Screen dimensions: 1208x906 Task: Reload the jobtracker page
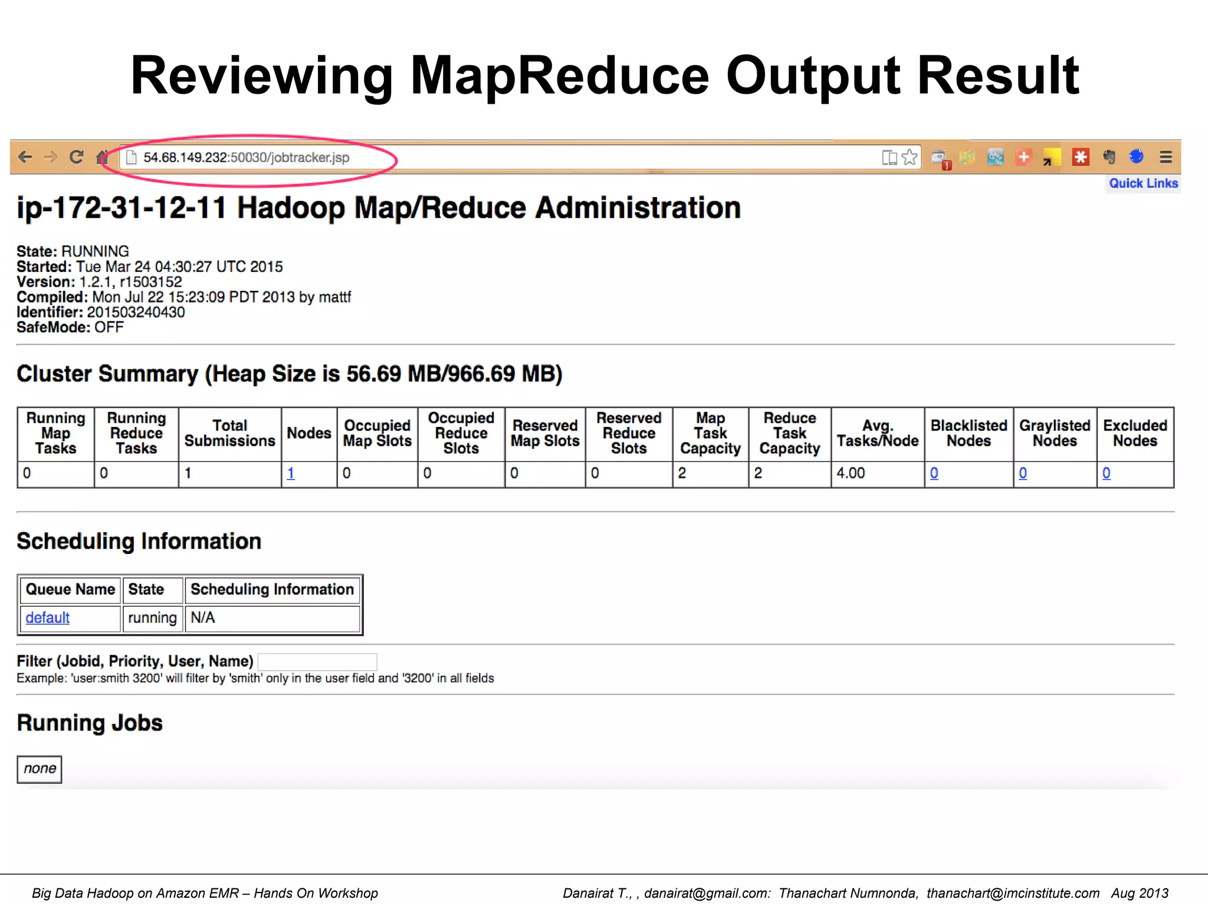[76, 157]
